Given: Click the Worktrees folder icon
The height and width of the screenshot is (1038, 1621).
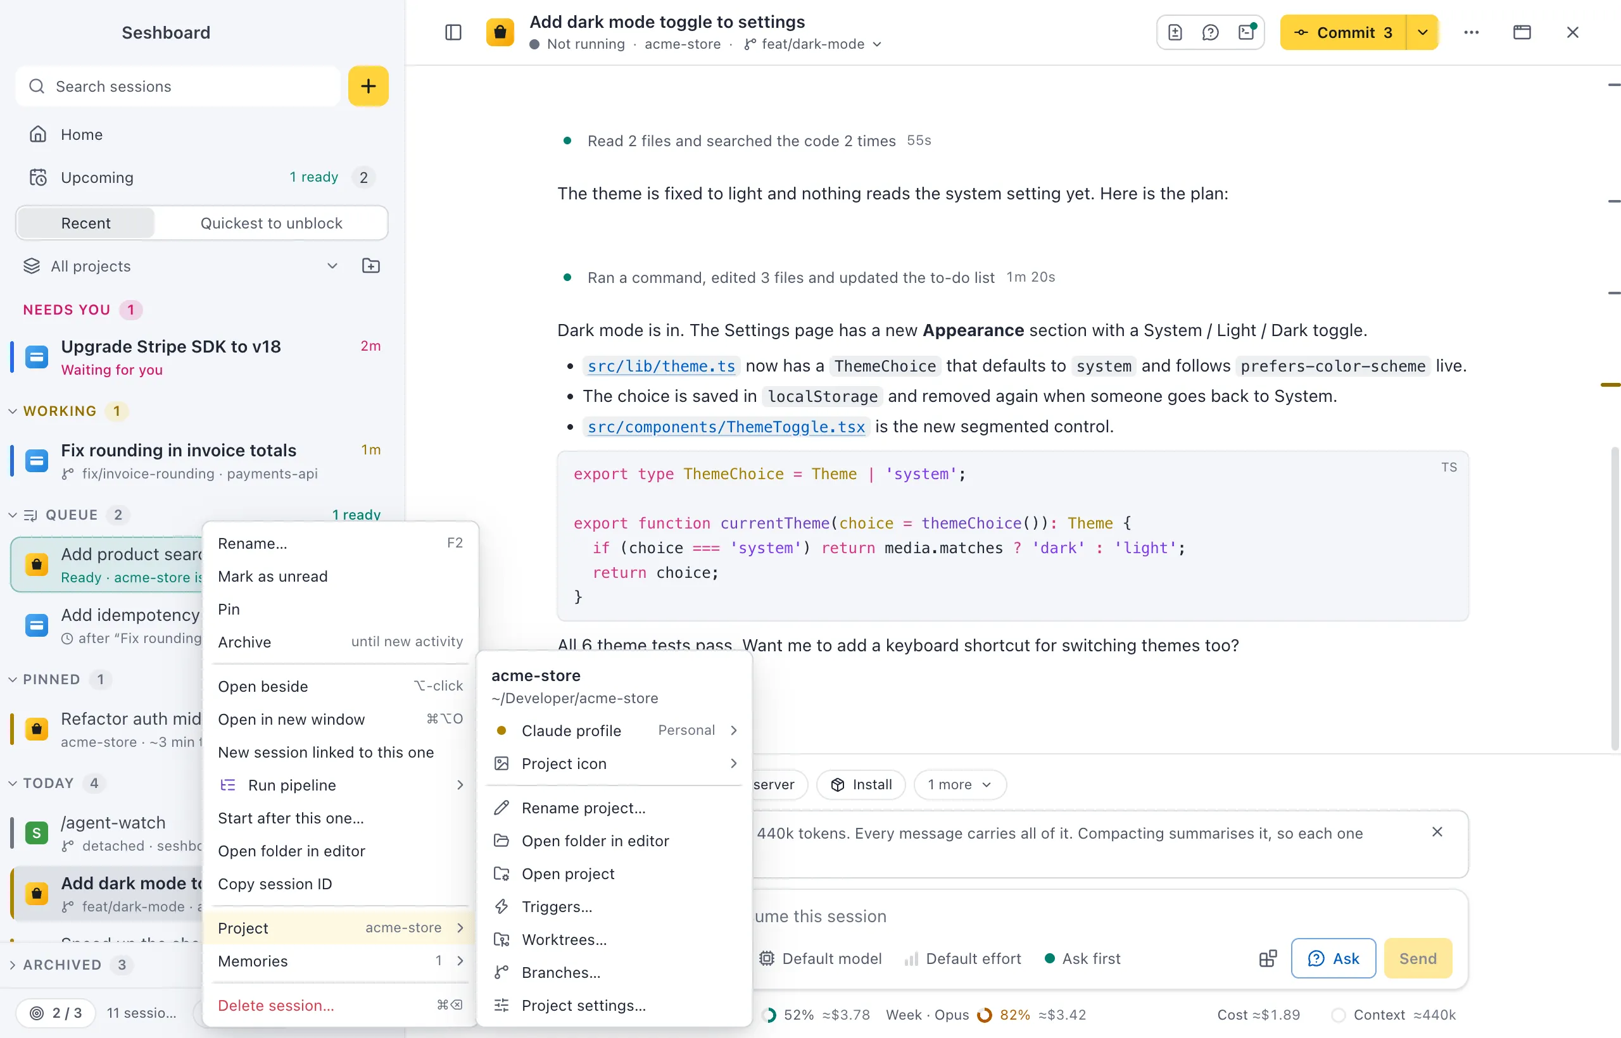Looking at the screenshot, I should 501,940.
